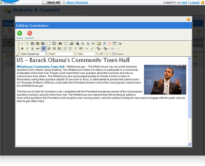Collapse the editor toolbar with small triangle
205x166 pixels.
coord(17,56)
